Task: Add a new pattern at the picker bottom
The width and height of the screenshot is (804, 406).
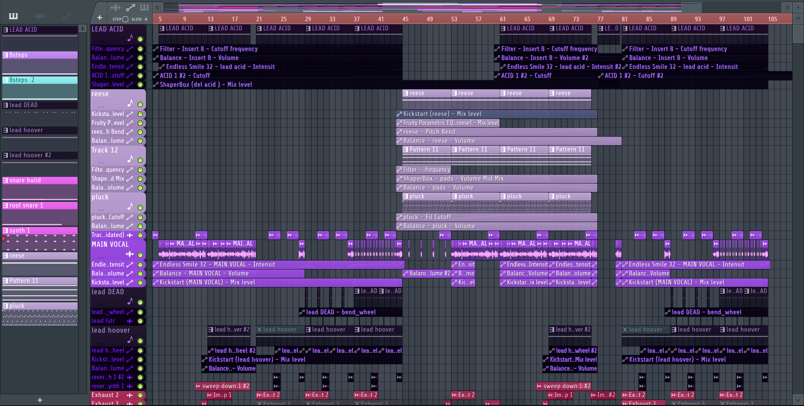Action: [x=40, y=400]
